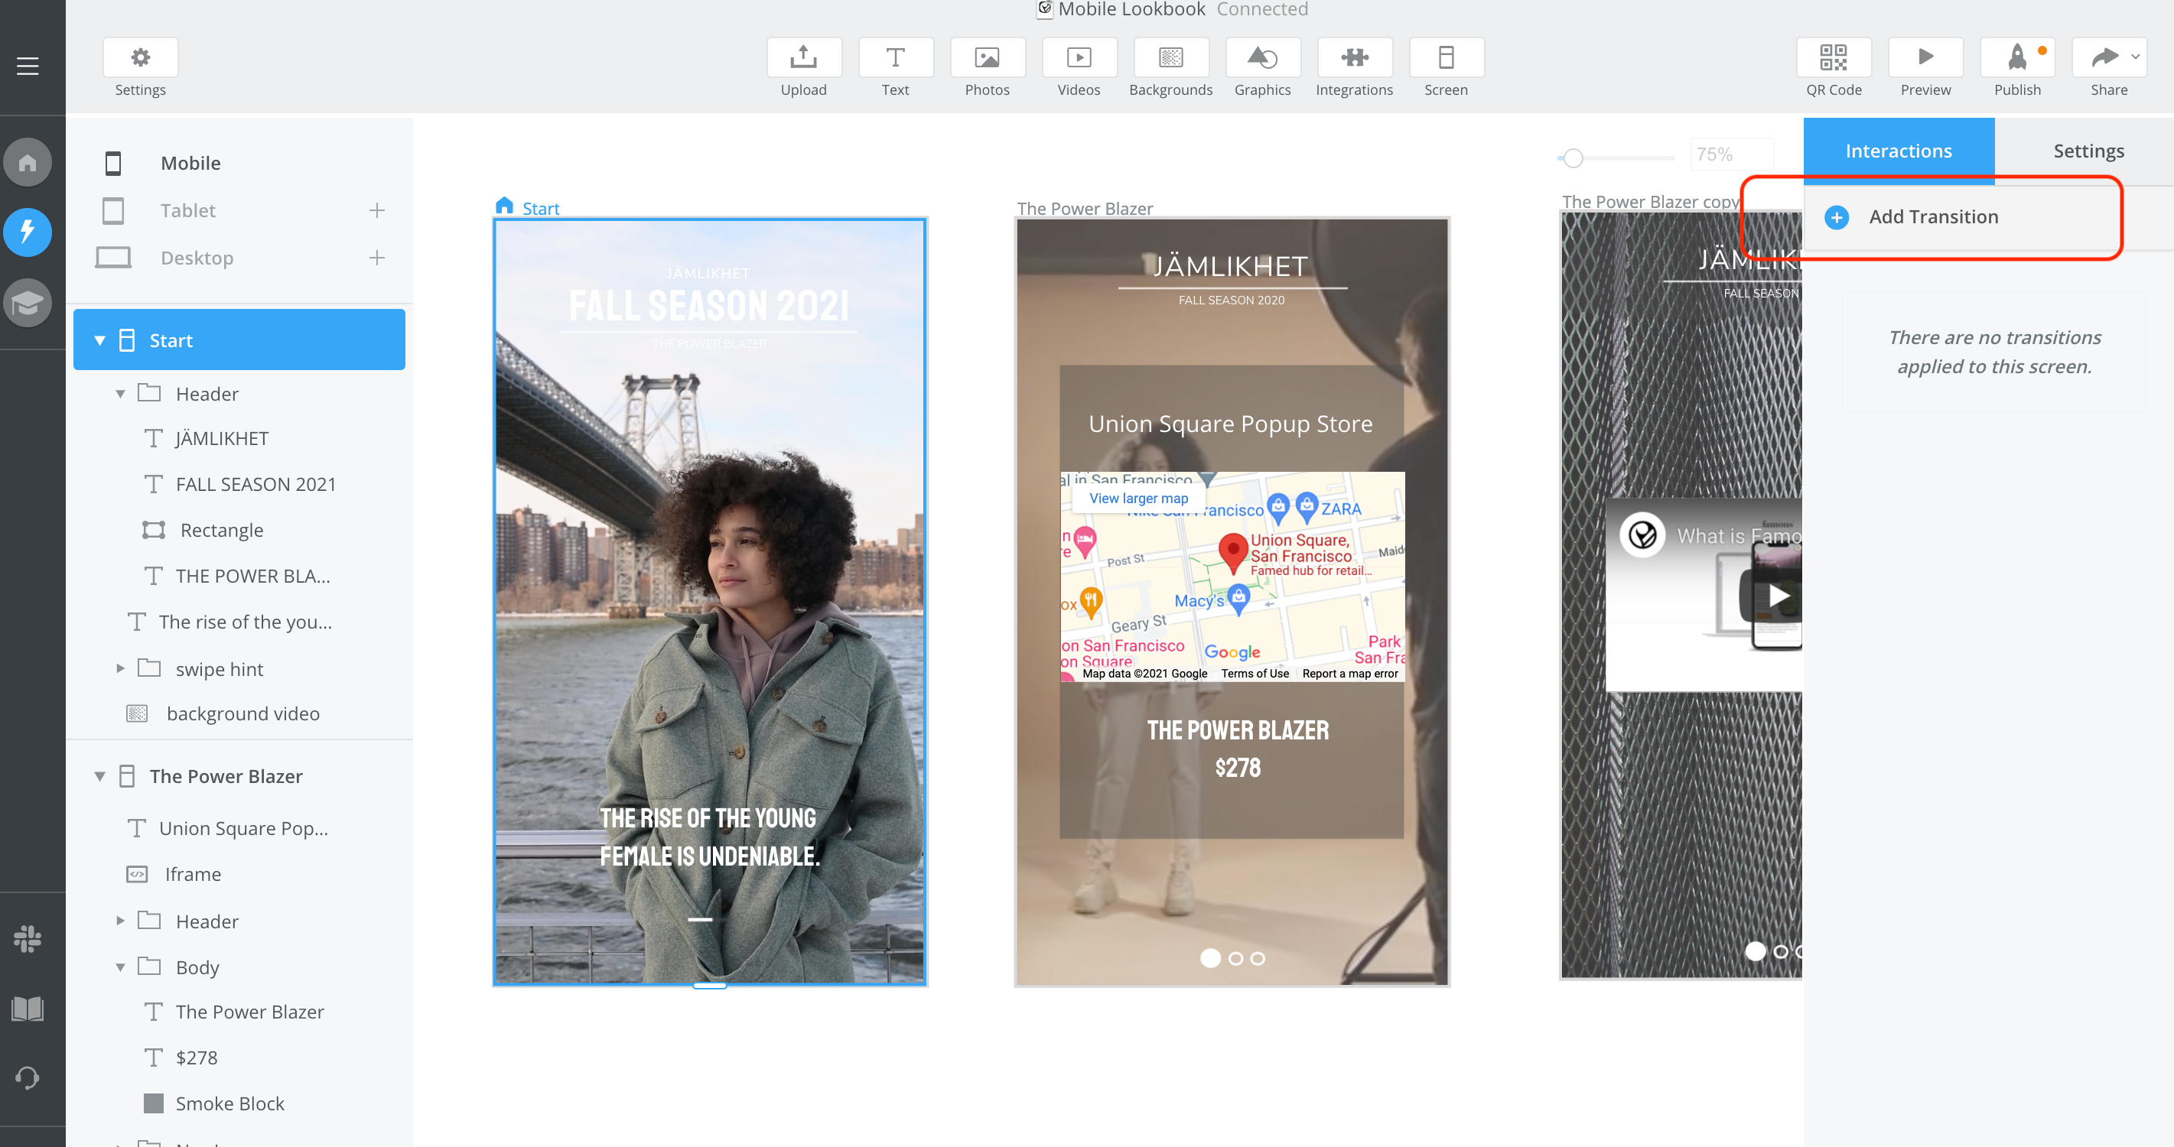This screenshot has height=1147, width=2174.
Task: Select the Desktop device view
Action: [196, 257]
